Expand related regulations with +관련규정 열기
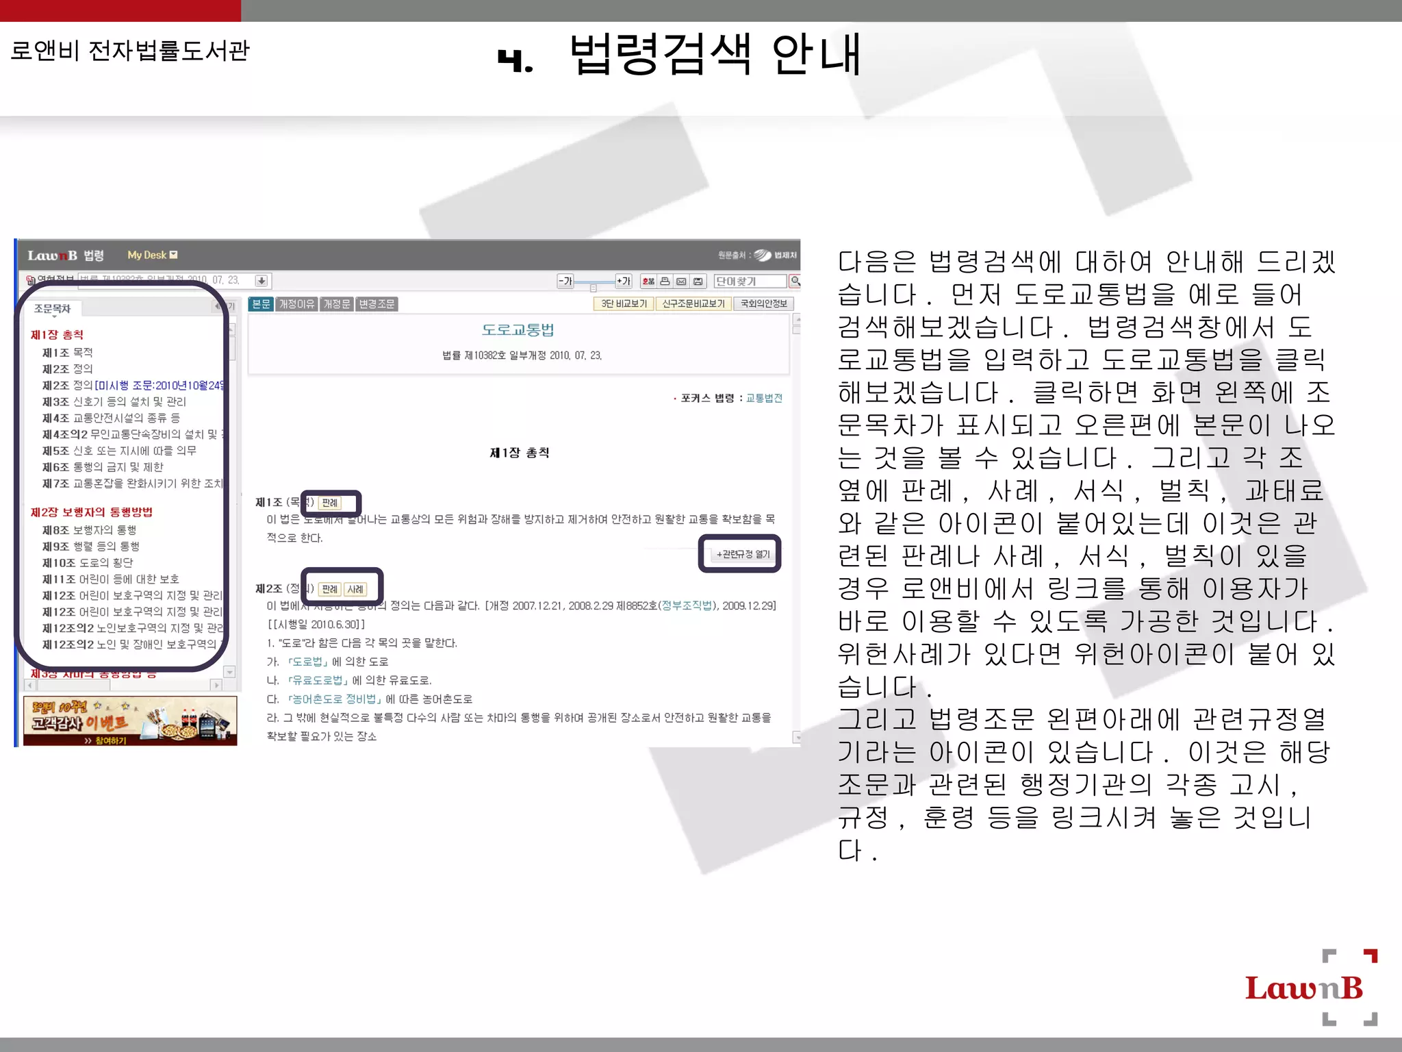The height and width of the screenshot is (1052, 1402). (743, 554)
